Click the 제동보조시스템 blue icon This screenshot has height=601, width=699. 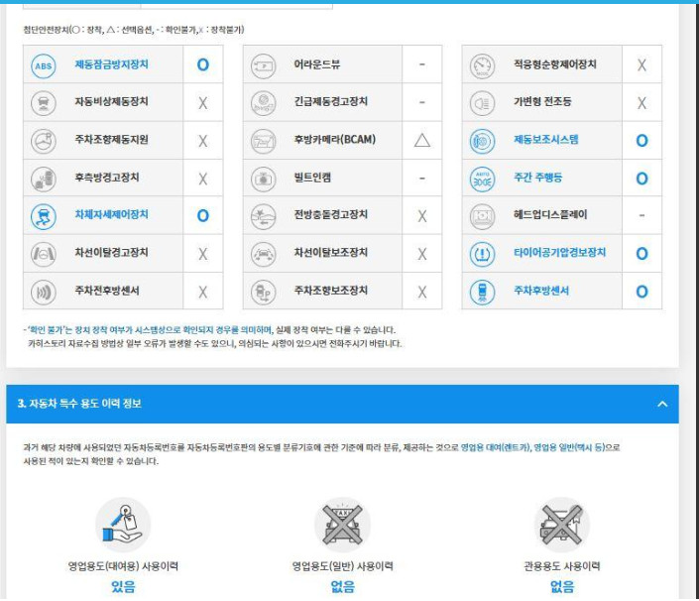tap(482, 141)
